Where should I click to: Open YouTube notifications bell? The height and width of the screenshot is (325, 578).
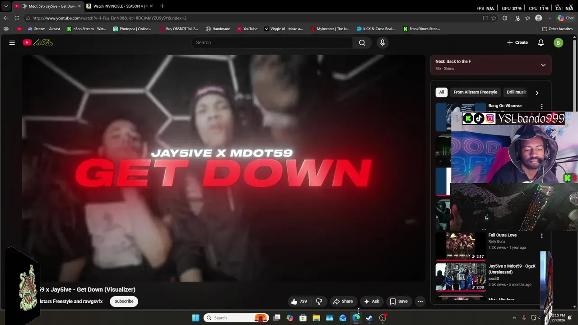click(x=541, y=42)
